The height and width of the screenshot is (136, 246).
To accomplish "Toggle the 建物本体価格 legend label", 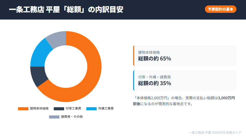I will (39, 108).
